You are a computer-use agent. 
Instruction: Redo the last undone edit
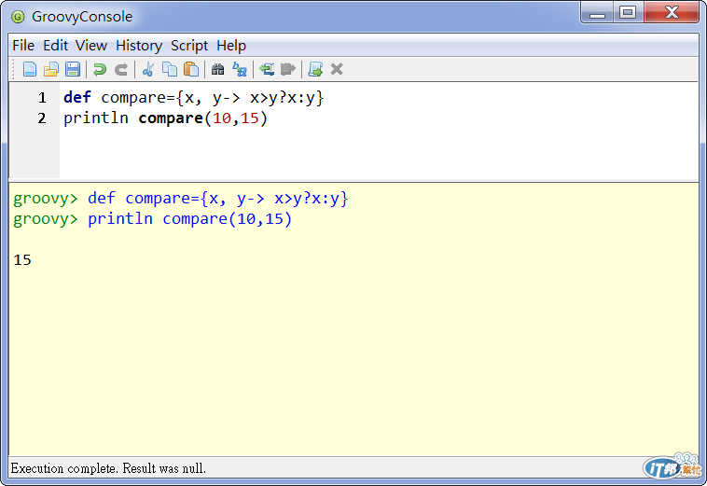[121, 69]
